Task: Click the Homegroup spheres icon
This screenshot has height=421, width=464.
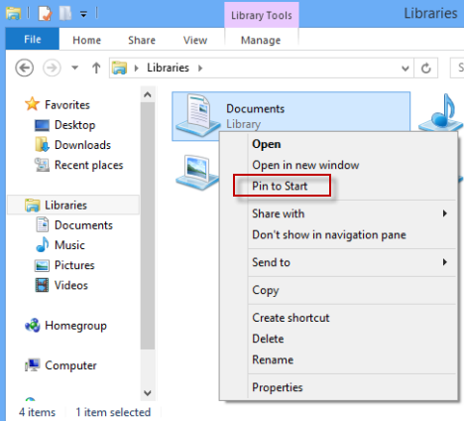Action: tap(33, 326)
